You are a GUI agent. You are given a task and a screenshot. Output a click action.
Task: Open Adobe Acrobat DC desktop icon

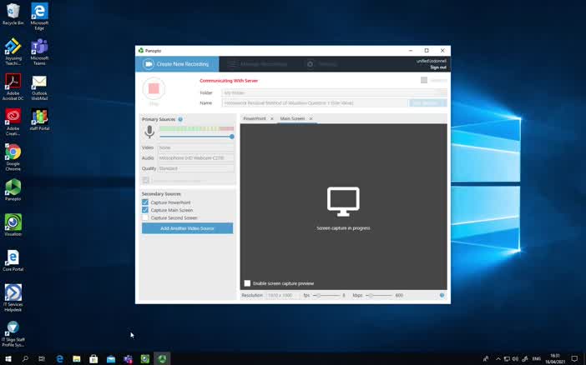[13, 83]
